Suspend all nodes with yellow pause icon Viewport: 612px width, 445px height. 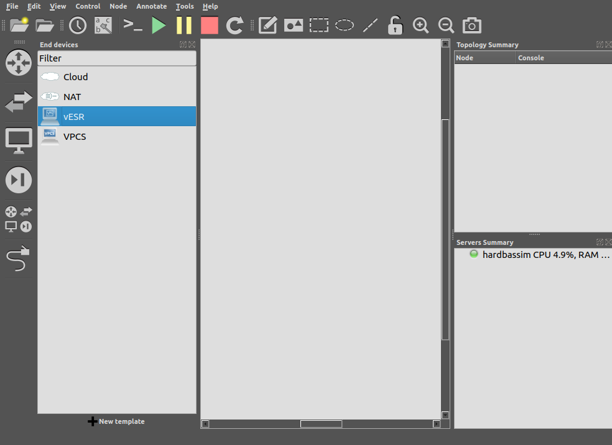(x=184, y=25)
